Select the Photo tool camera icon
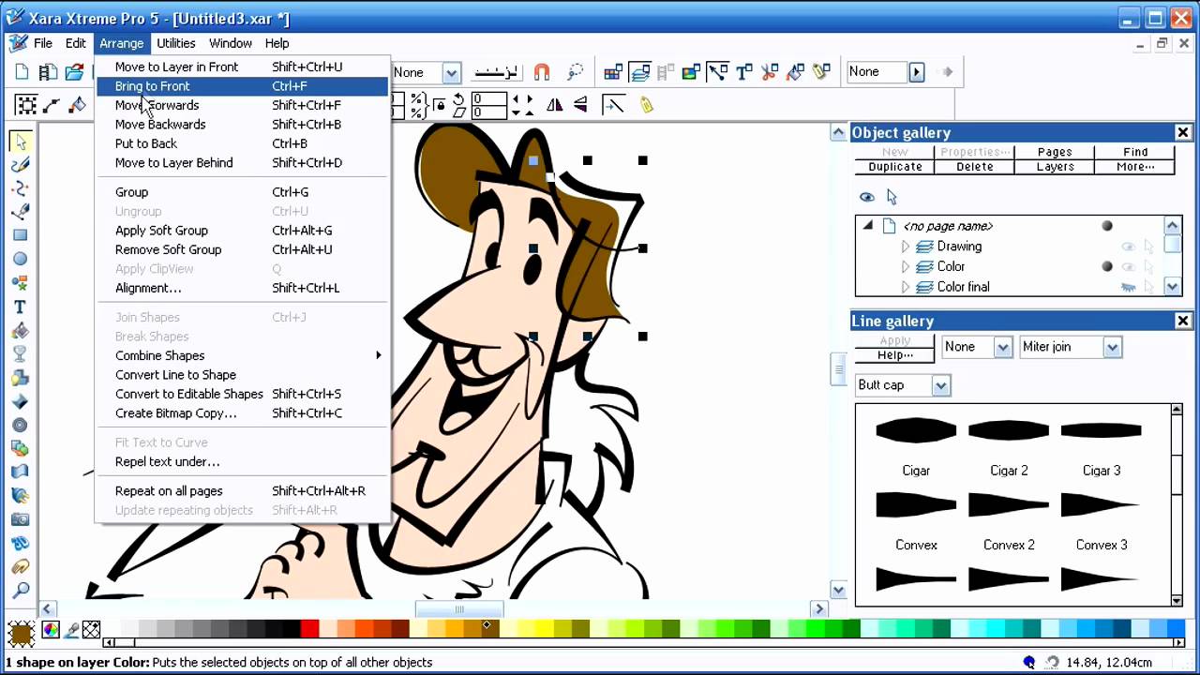 (x=20, y=519)
